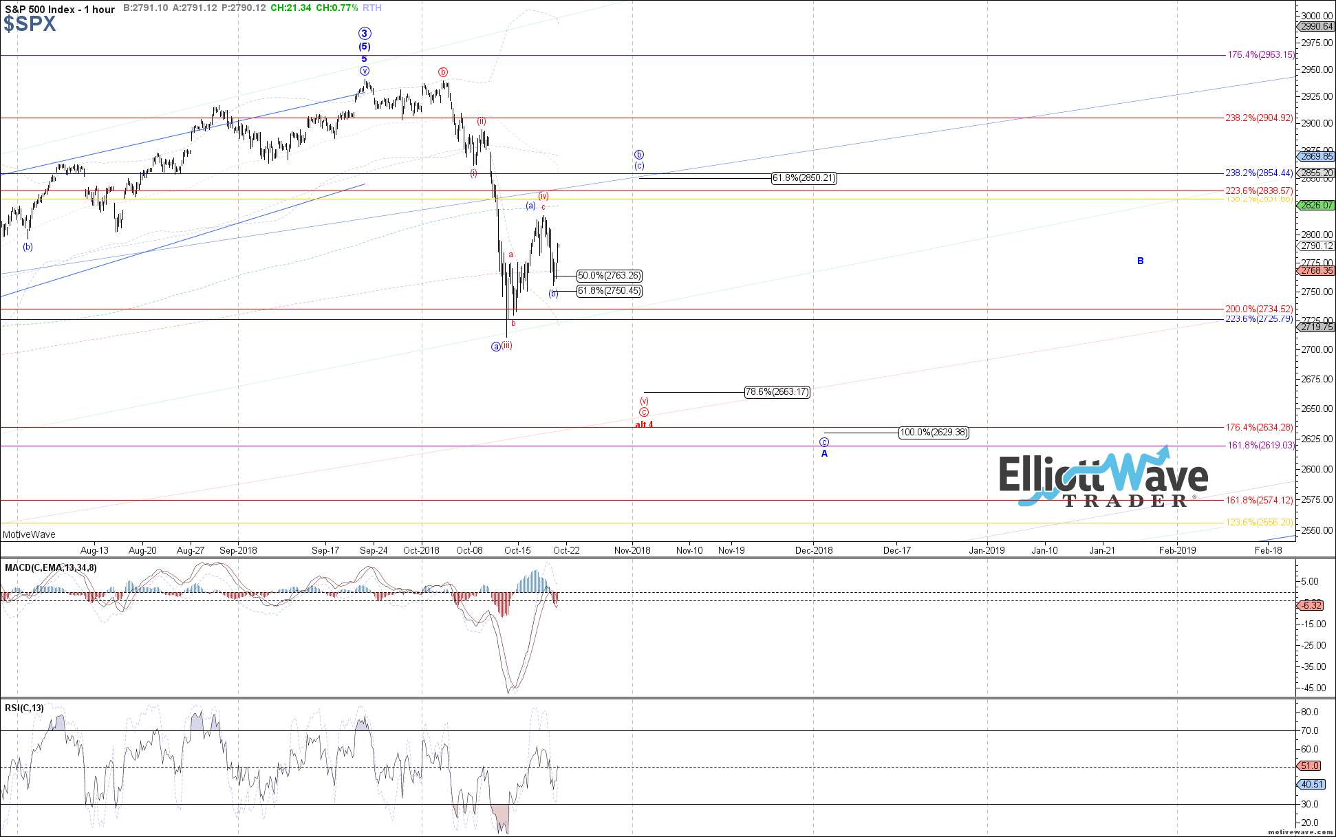This screenshot has height=837, width=1336.
Task: Click the boxed 61.8%(2750.45) retracement label
Action: (x=610, y=291)
